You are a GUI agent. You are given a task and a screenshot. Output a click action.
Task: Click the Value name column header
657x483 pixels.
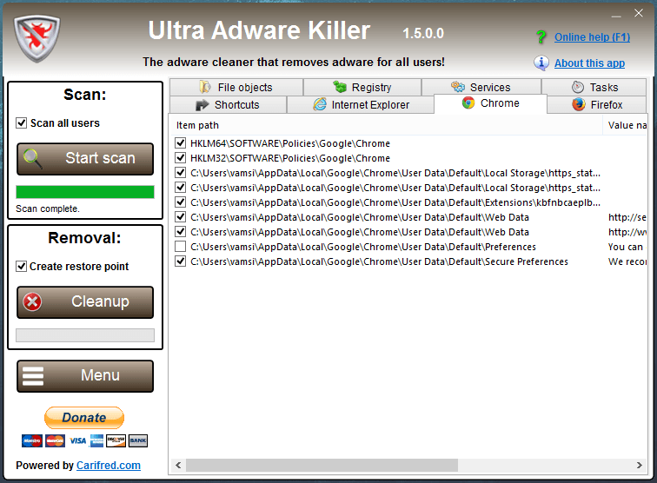point(626,125)
